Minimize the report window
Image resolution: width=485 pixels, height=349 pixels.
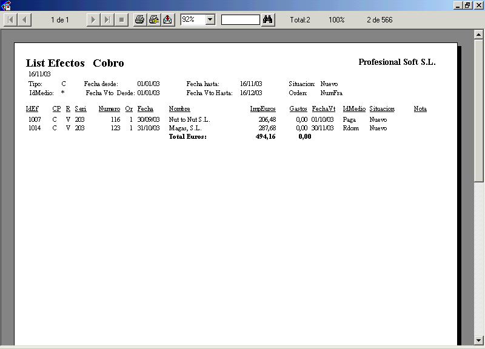458,5
